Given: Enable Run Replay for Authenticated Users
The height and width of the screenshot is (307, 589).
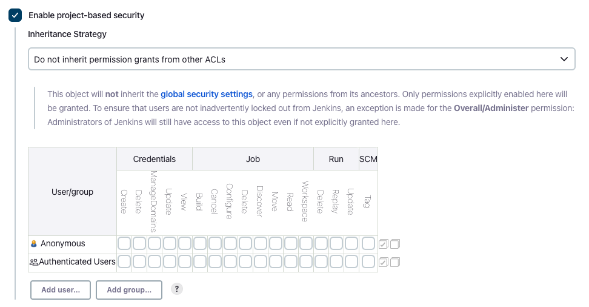Looking at the screenshot, I should tap(336, 262).
